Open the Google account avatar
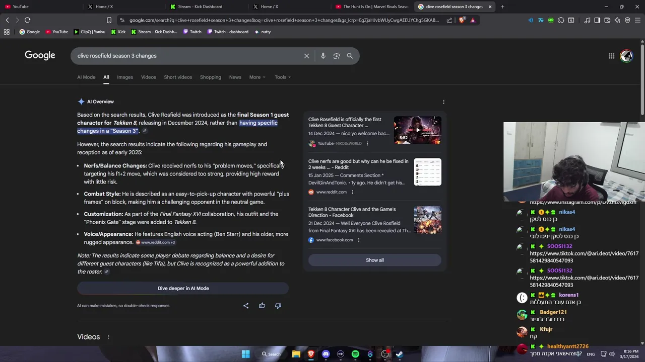Viewport: 645px width, 362px height. 626,56
